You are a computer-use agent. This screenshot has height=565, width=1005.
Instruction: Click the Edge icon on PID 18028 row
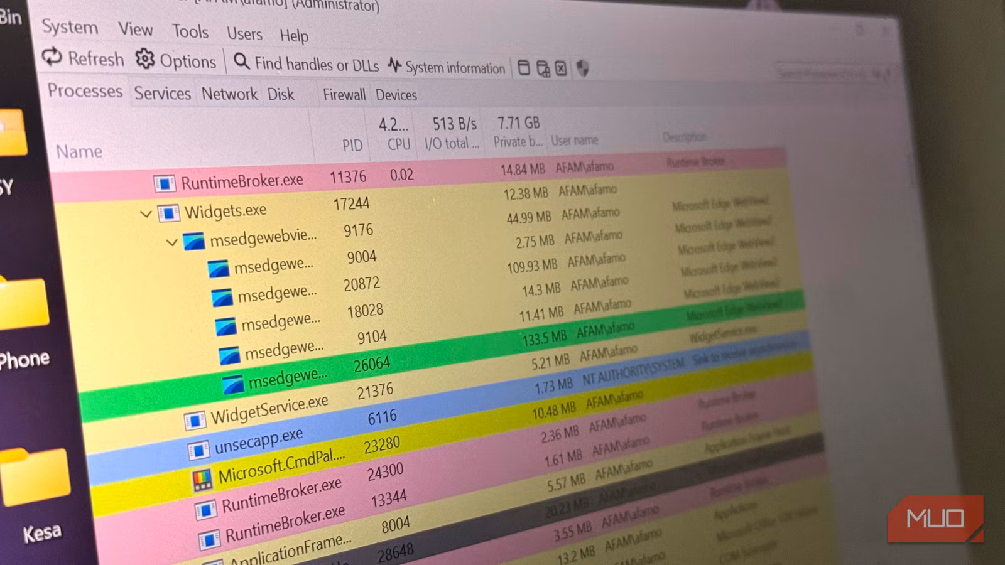pyautogui.click(x=225, y=326)
